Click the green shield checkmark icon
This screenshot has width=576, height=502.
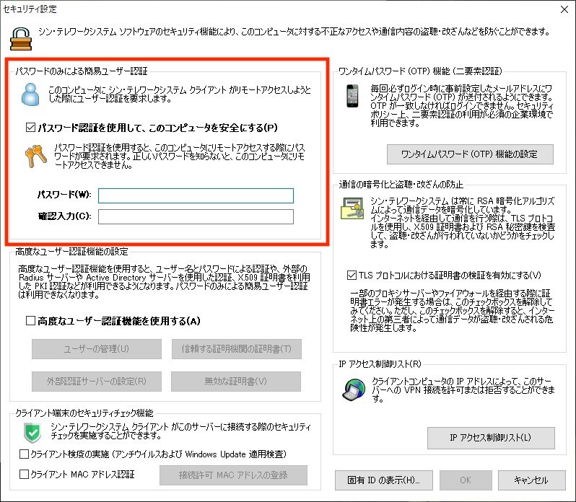pos(32,432)
